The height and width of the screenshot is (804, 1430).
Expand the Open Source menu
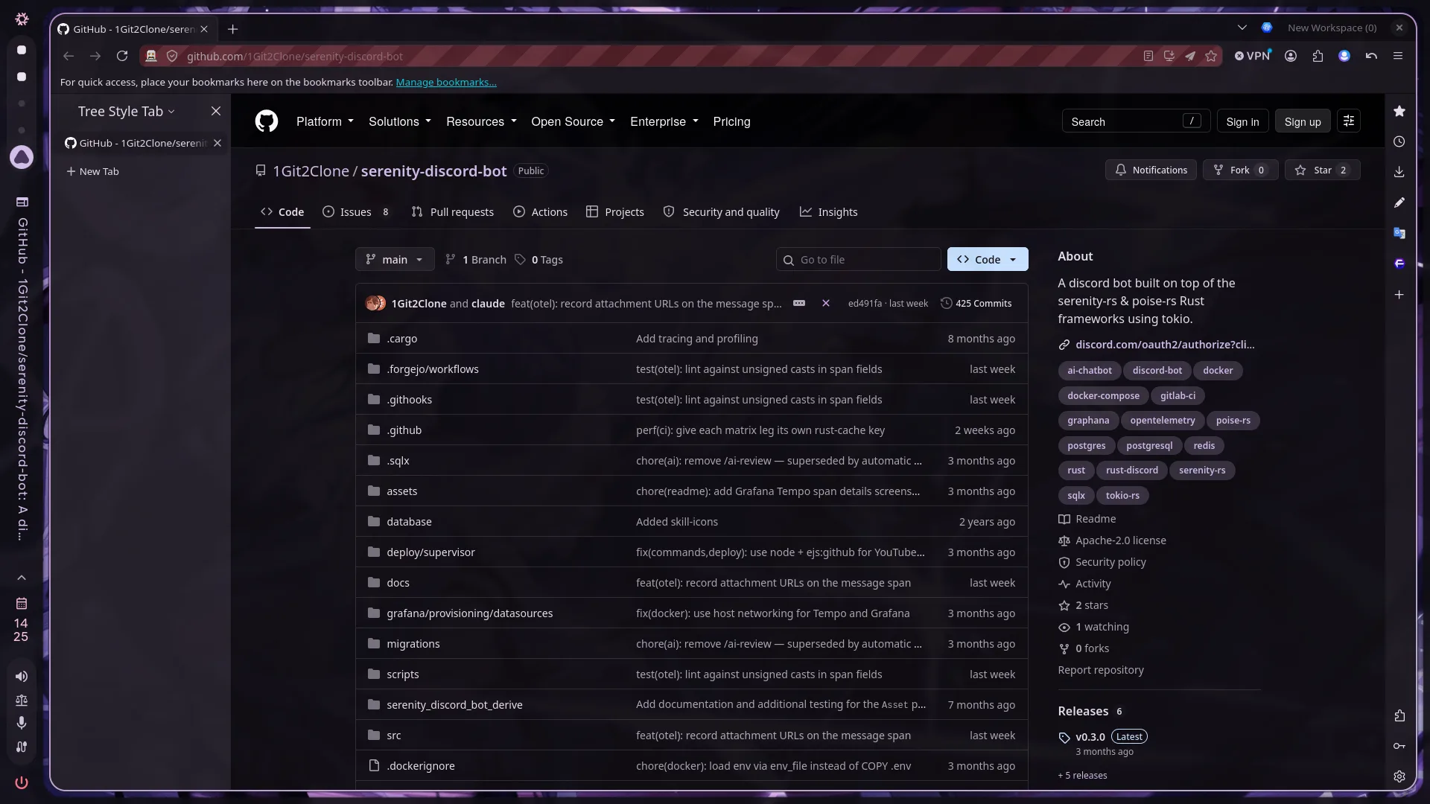click(x=573, y=121)
